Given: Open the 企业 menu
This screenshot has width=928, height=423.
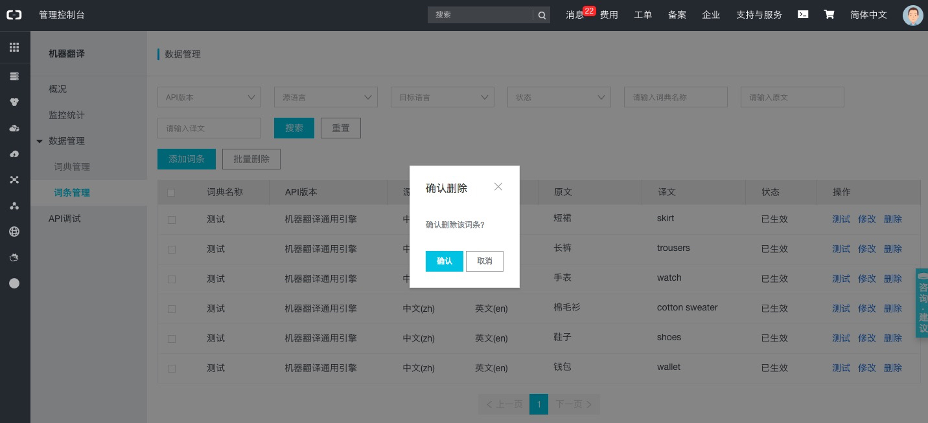Looking at the screenshot, I should coord(711,15).
